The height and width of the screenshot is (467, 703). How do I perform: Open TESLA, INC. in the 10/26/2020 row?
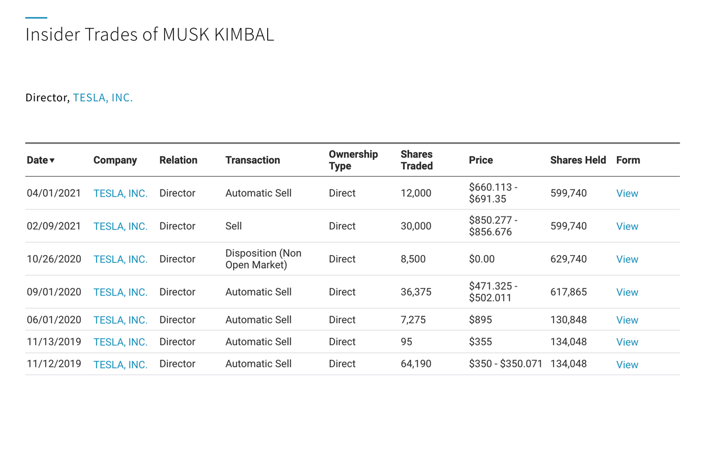coord(120,259)
